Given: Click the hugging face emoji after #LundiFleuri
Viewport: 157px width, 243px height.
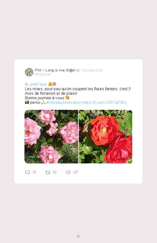Looking at the screenshot, I should click(x=50, y=84).
